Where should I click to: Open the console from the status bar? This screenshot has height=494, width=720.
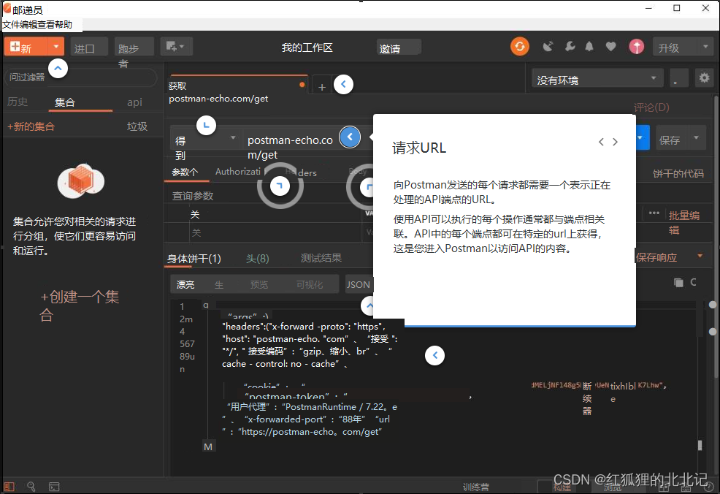point(54,486)
